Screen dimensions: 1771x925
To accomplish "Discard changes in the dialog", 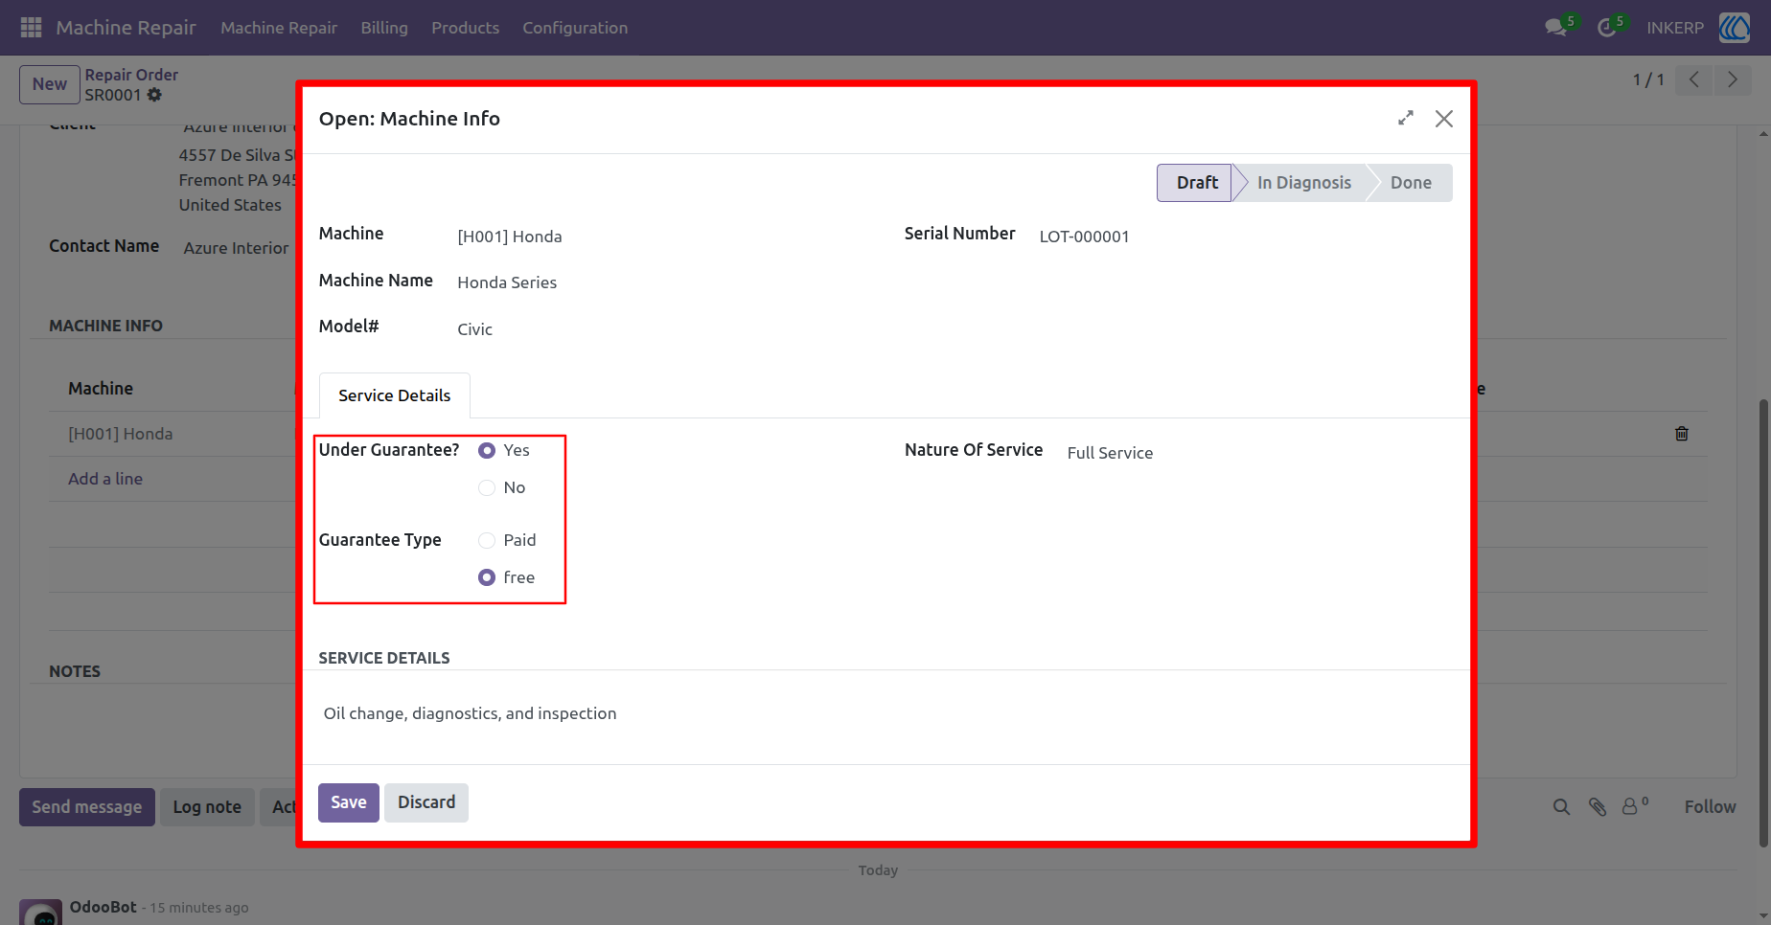I will coord(426,802).
